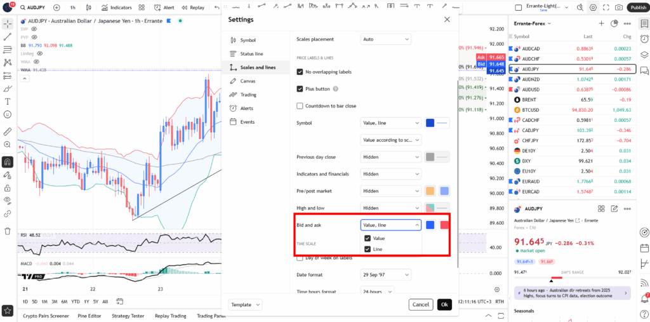650x322 pixels.
Task: Open the Strategy Tester panel
Action: coord(128,316)
